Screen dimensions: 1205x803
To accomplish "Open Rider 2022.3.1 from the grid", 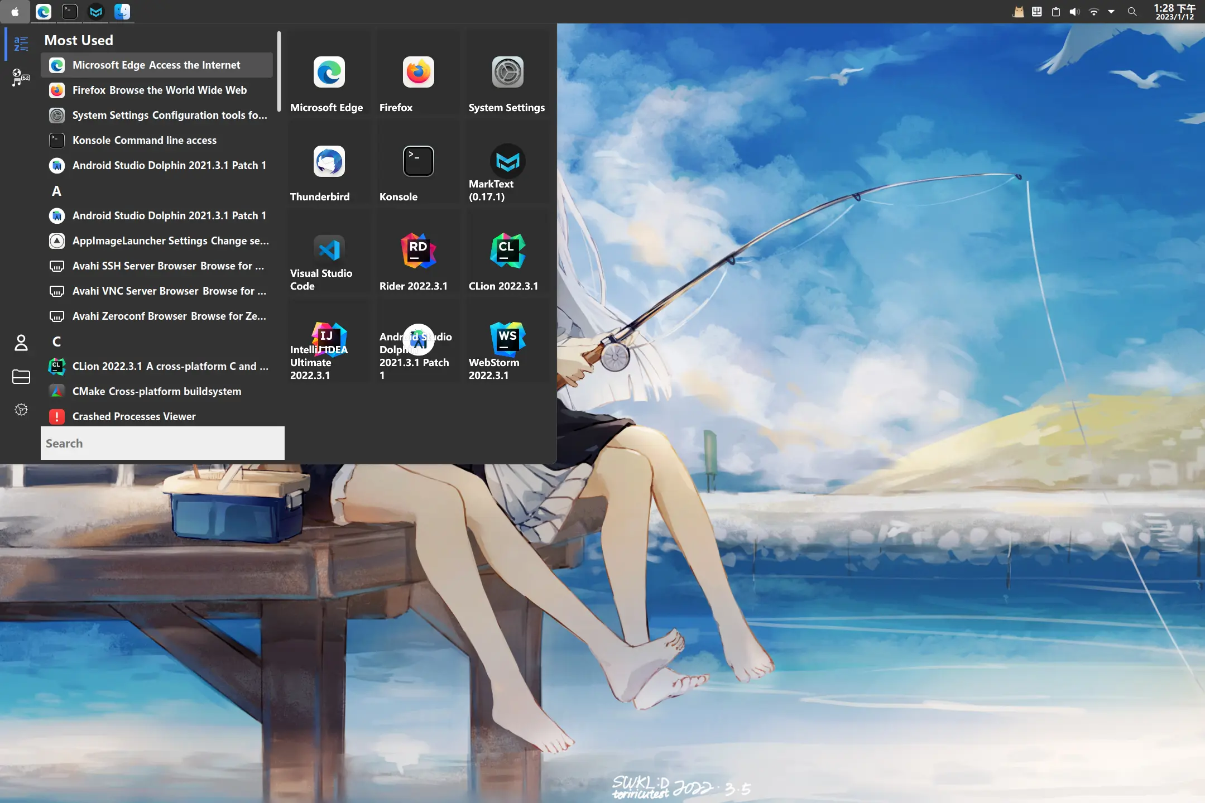I will pos(418,251).
